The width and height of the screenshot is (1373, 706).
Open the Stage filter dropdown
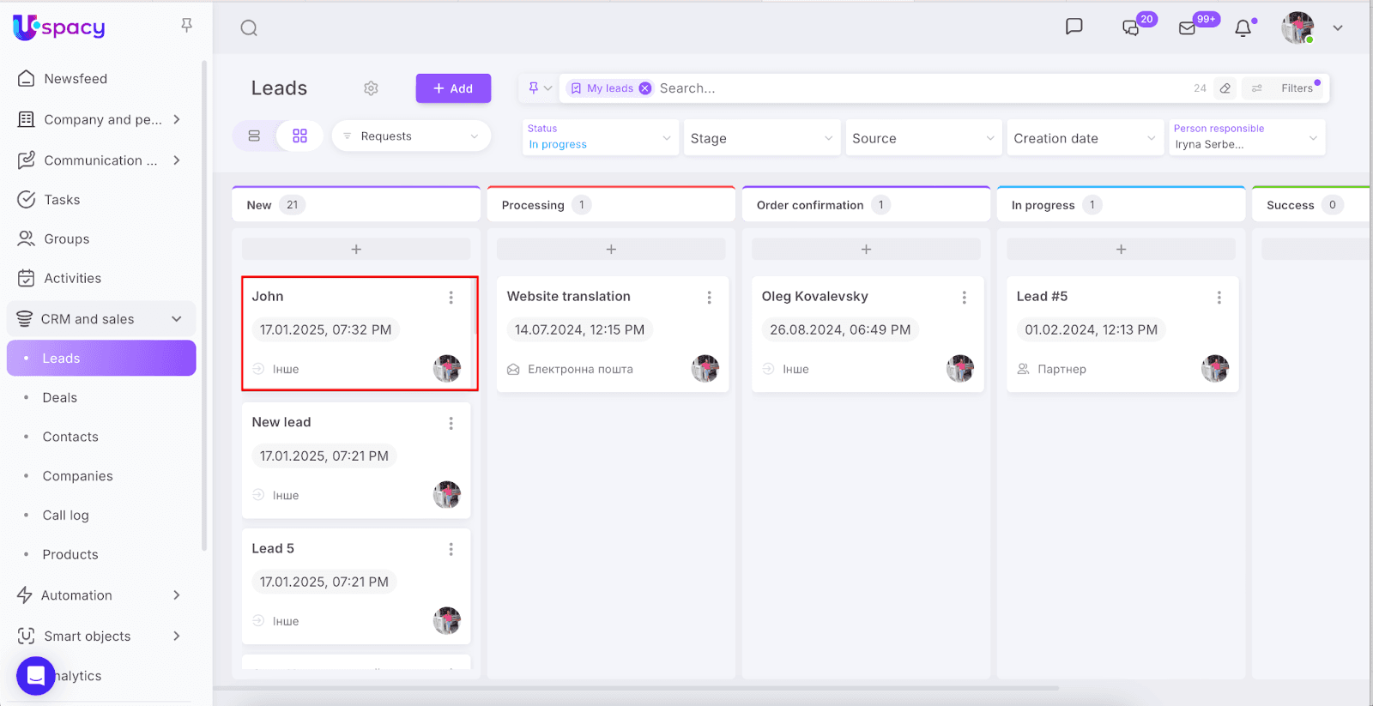761,138
